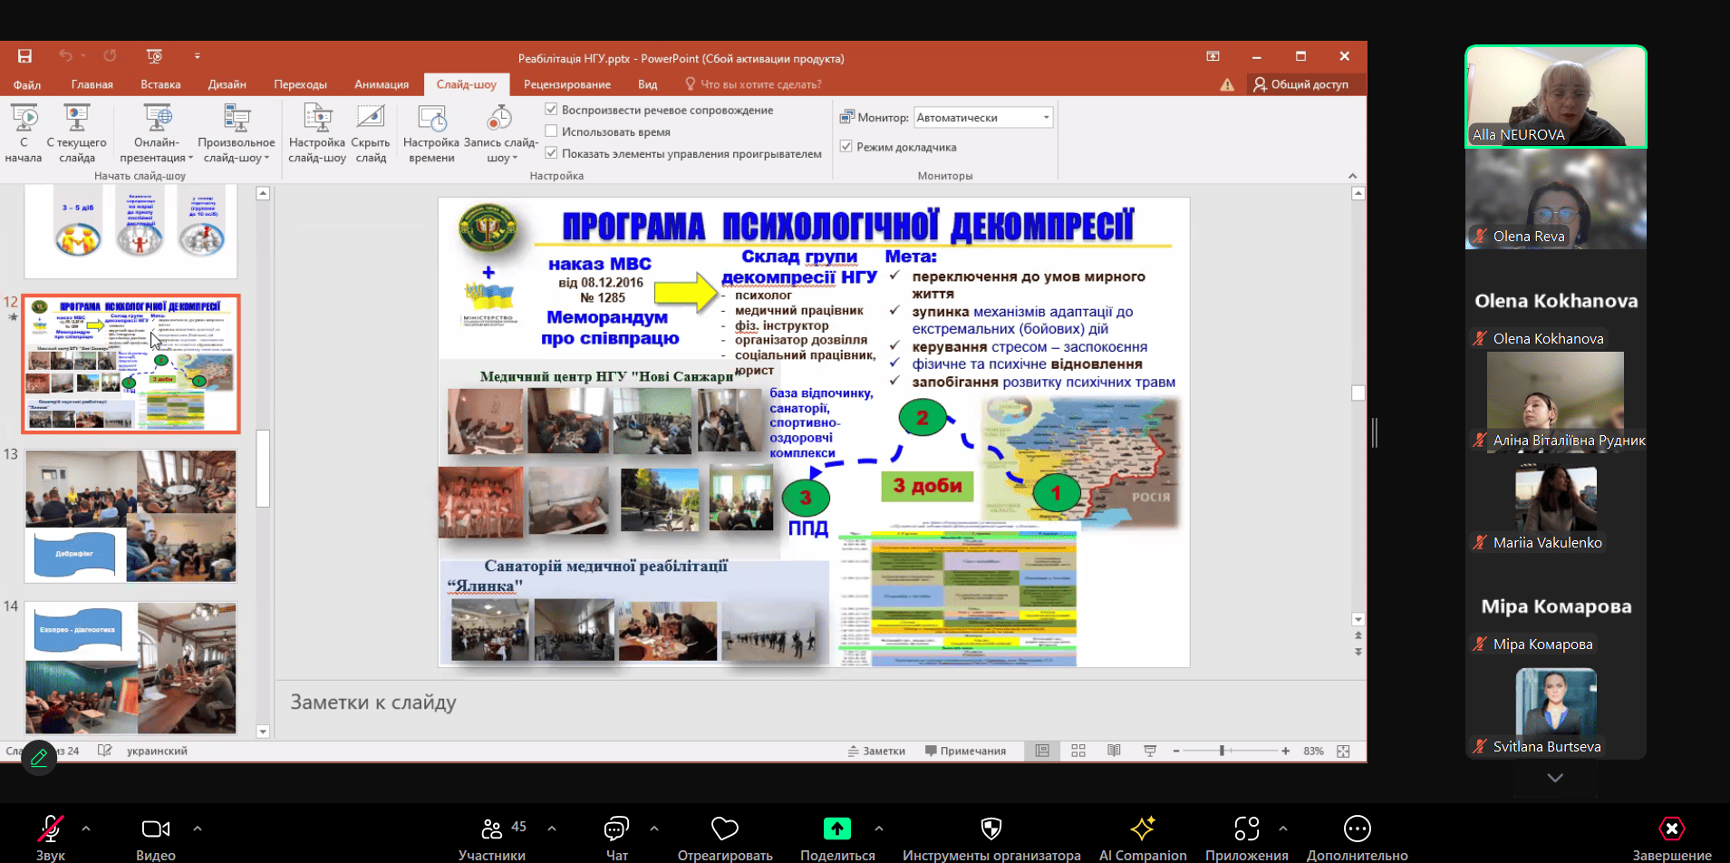
Task: Expand video options arrow next to Видео
Action: (x=198, y=828)
